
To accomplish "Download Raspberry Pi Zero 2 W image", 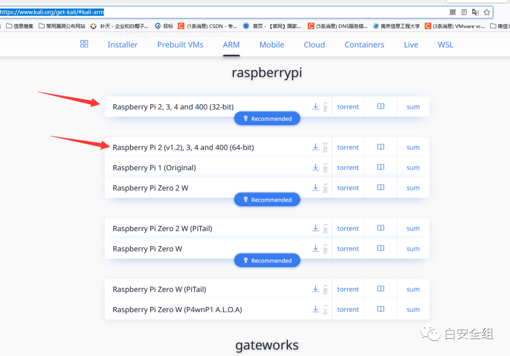I will click(315, 187).
